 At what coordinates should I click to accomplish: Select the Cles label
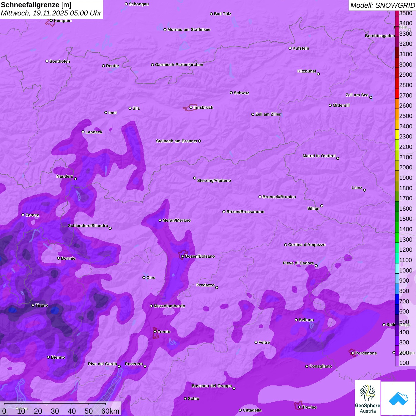(x=151, y=278)
